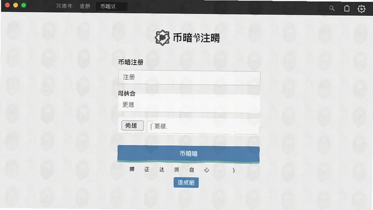Click the first link at left of link row
373x210 pixels.
(x=132, y=169)
